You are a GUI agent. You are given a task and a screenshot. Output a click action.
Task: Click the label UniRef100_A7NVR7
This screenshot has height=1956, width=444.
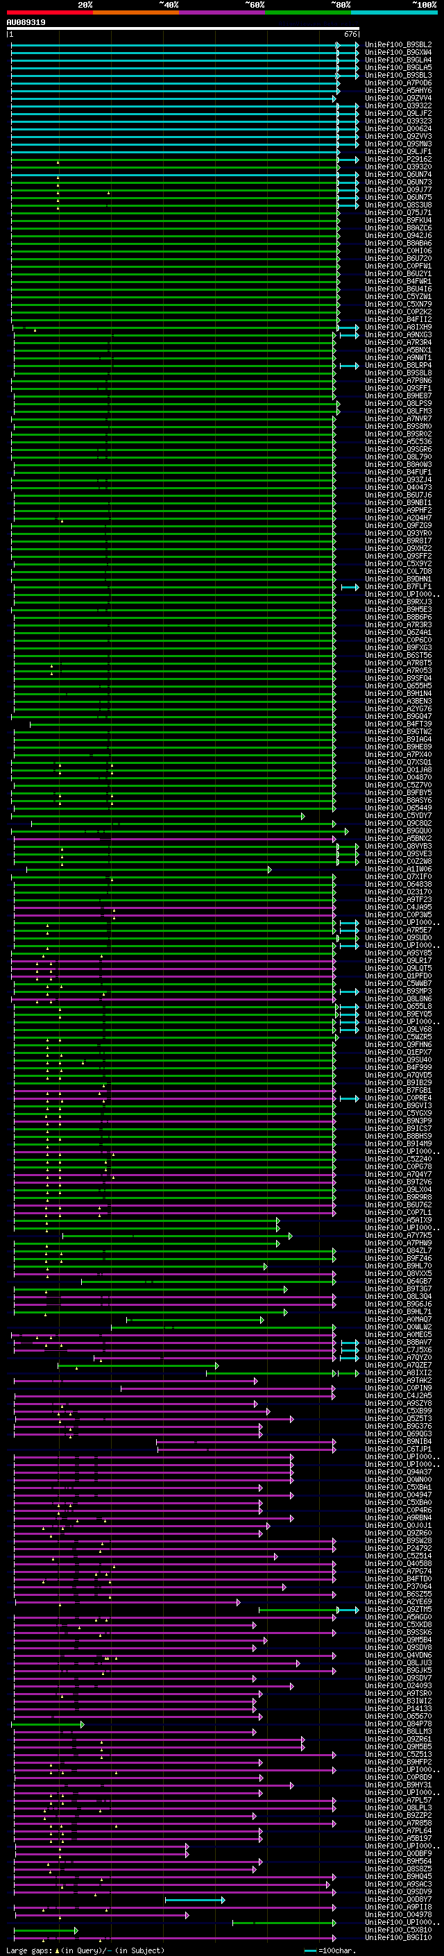398,418
